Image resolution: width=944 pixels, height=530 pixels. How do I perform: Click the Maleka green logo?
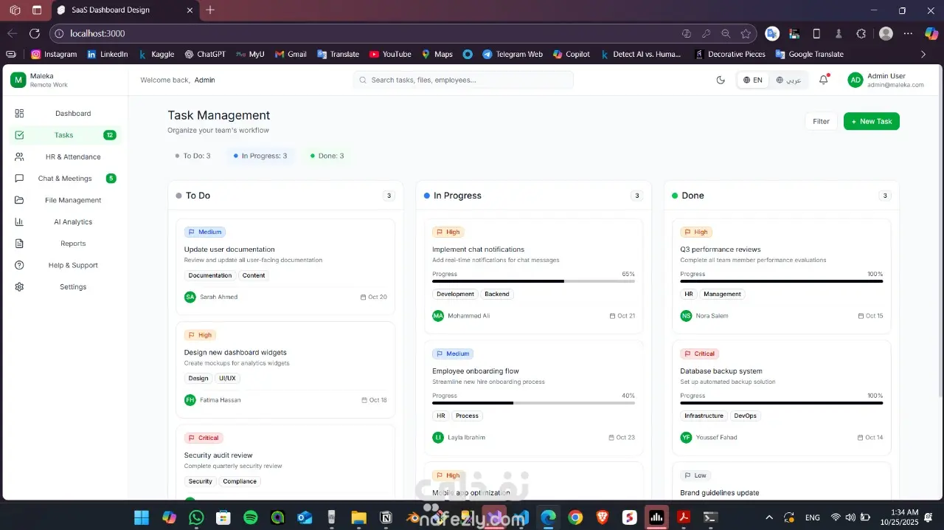(x=18, y=80)
